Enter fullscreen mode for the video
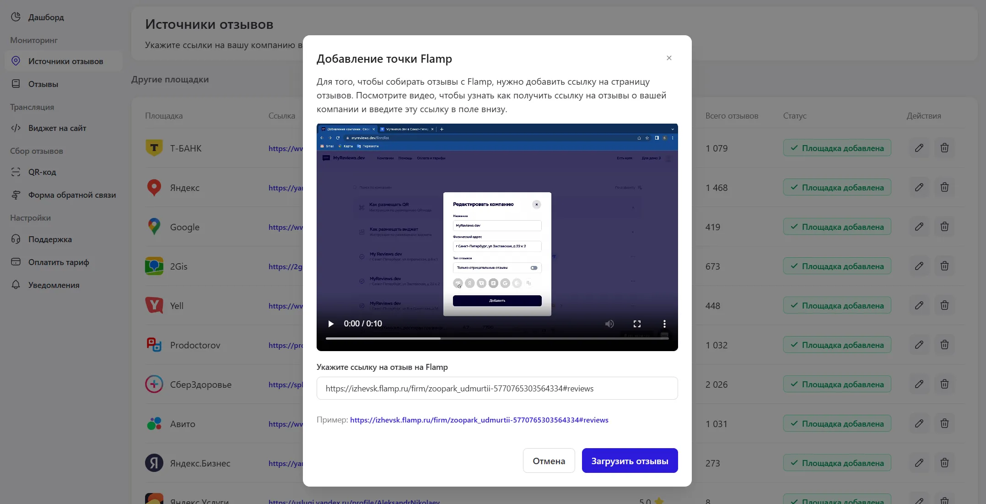This screenshot has width=986, height=504. tap(637, 324)
